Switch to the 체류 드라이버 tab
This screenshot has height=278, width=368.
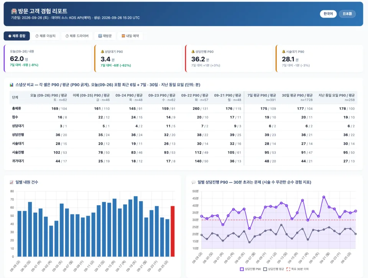click(77, 36)
